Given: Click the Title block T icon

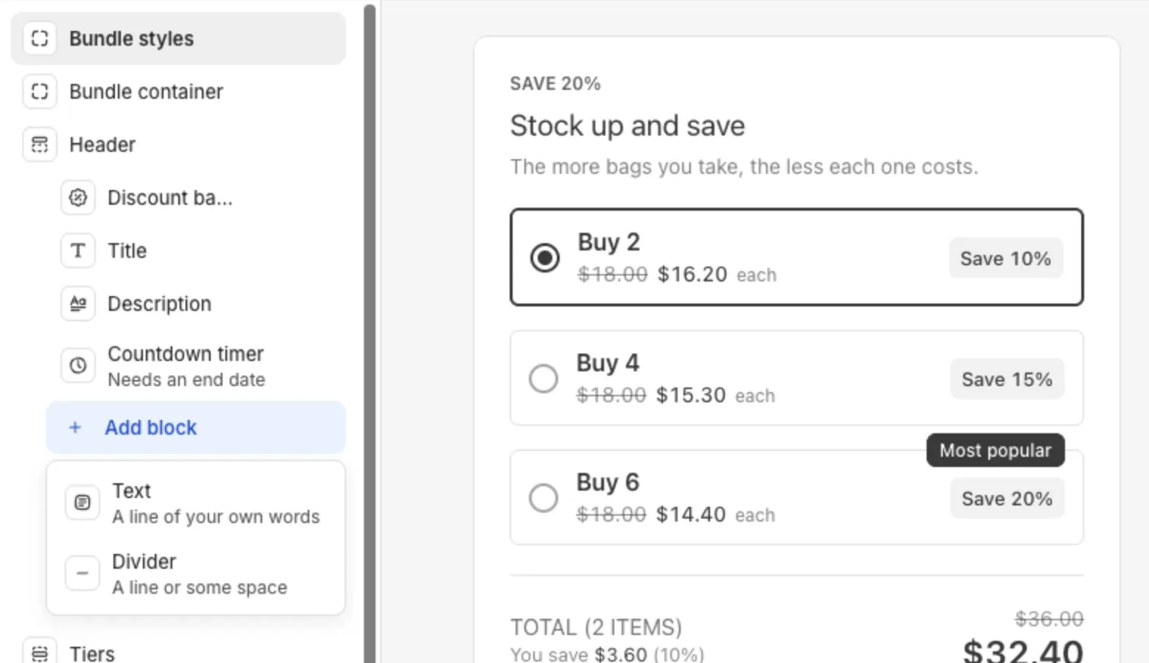Looking at the screenshot, I should click(x=78, y=250).
